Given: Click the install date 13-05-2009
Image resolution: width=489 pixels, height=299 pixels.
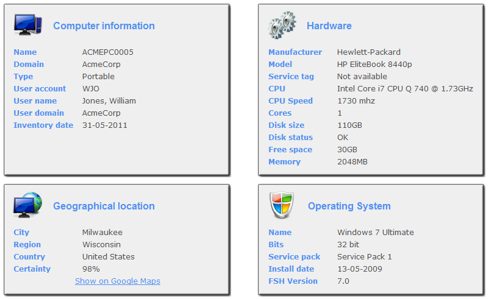Looking at the screenshot, I should click(x=360, y=269).
